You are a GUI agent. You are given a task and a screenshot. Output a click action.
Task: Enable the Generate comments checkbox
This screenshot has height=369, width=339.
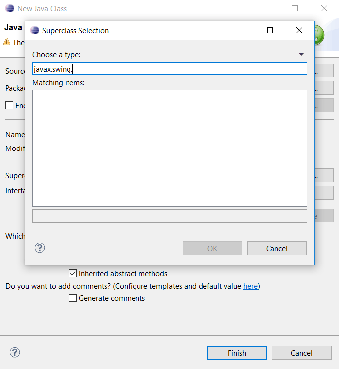[73, 298]
